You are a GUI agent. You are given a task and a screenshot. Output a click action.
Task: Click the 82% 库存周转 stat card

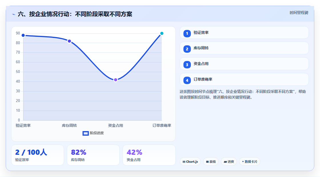tap(93, 155)
